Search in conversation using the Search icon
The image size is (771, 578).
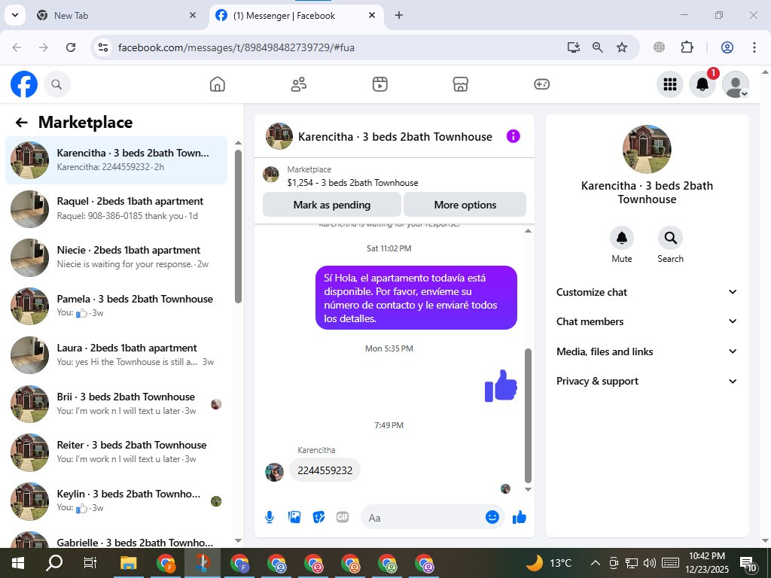click(670, 239)
